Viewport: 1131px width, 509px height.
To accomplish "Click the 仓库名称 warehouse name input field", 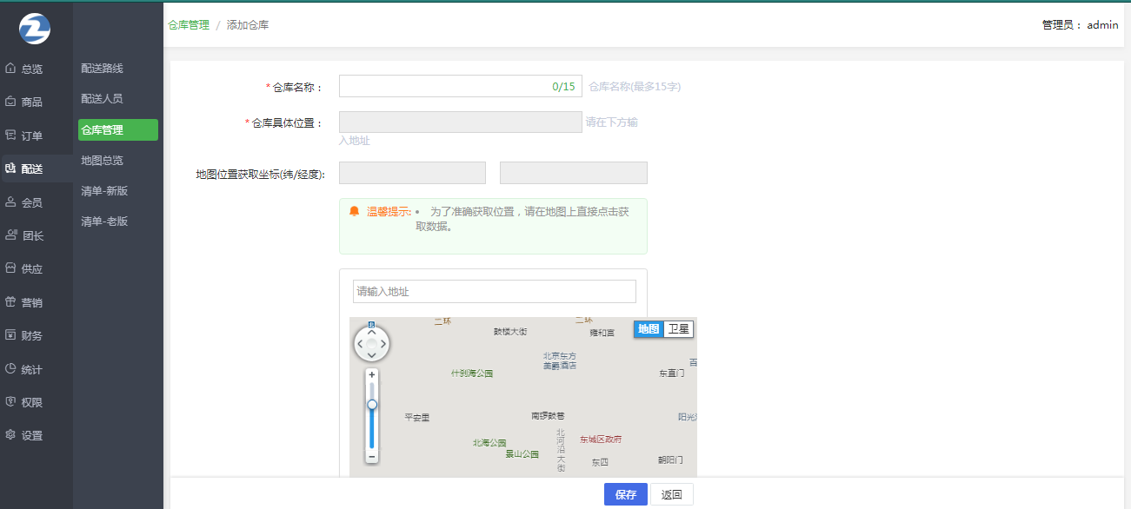I will tap(443, 86).
